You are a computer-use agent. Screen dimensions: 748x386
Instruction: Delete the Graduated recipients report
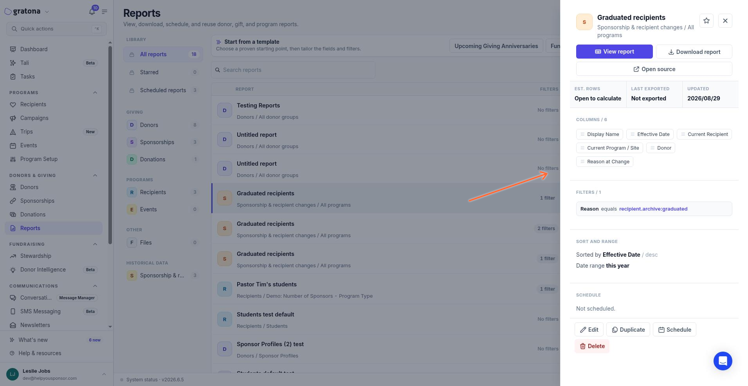[x=592, y=346]
